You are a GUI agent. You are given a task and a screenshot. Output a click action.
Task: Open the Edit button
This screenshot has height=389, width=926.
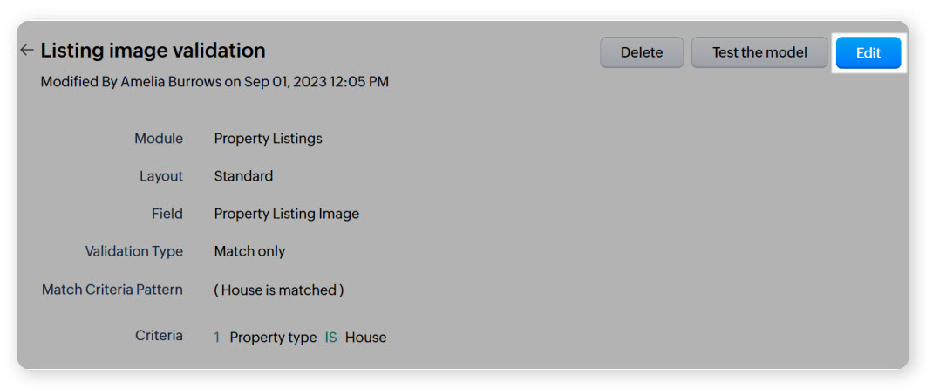pos(868,52)
